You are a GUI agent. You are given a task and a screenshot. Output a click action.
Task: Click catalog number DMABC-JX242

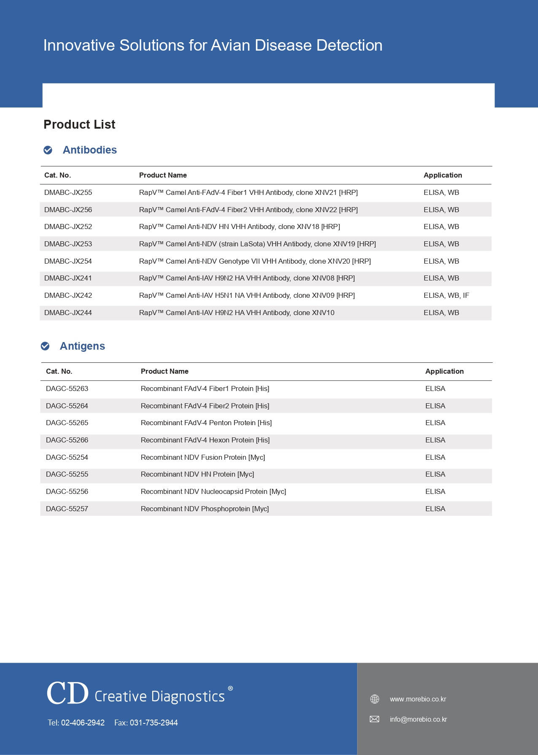tap(68, 295)
